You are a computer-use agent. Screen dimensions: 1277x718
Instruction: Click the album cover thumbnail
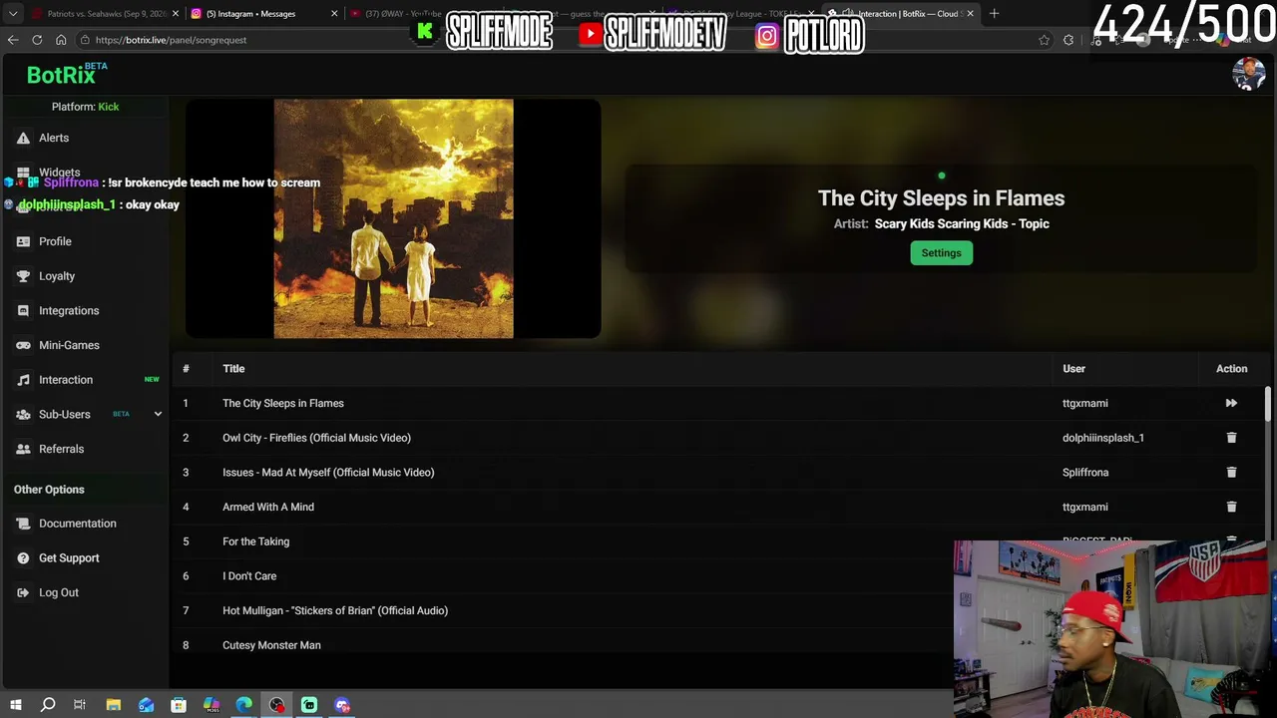pos(393,218)
